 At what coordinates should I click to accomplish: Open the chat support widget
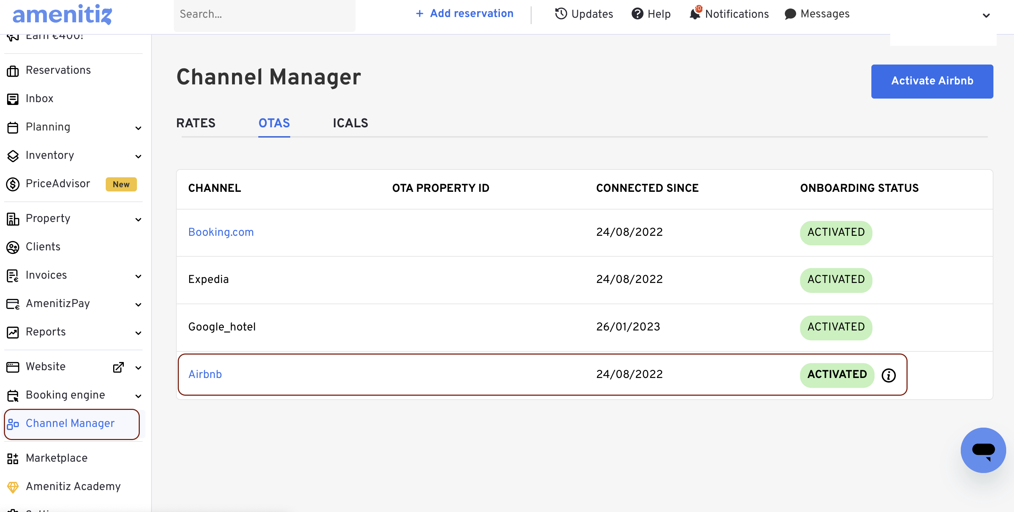(x=983, y=450)
